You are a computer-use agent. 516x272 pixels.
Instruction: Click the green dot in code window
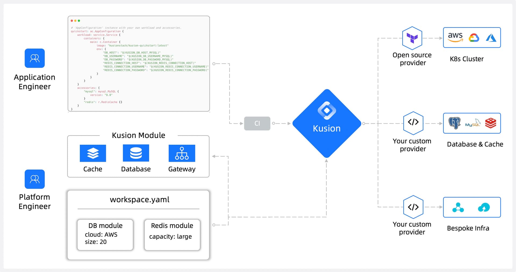(x=79, y=21)
